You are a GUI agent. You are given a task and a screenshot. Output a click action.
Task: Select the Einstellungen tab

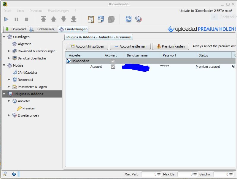tap(73, 29)
